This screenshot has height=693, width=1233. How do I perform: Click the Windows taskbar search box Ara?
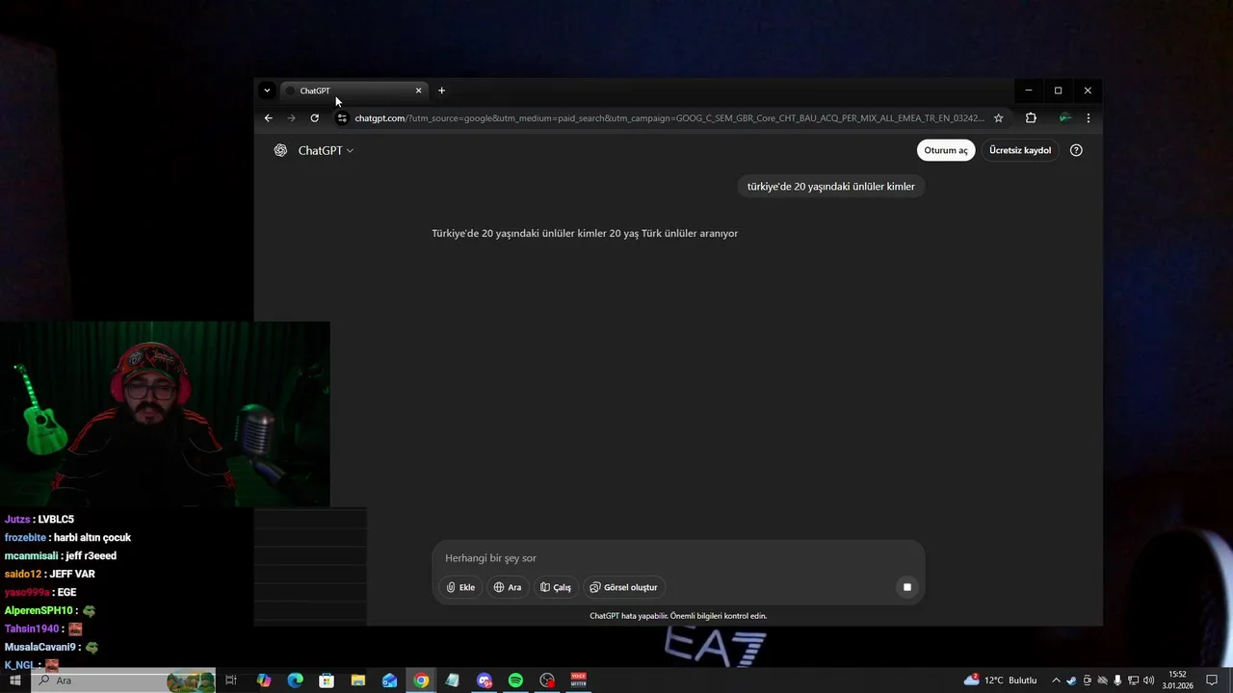point(123,680)
